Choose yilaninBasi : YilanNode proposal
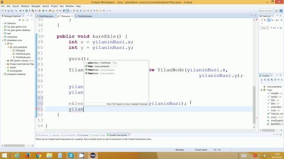The height and width of the screenshot is (159, 284). [102, 63]
